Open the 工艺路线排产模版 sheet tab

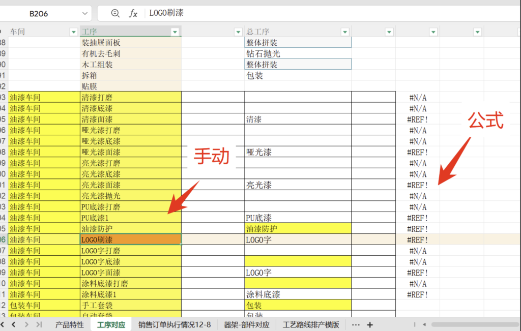(311, 325)
